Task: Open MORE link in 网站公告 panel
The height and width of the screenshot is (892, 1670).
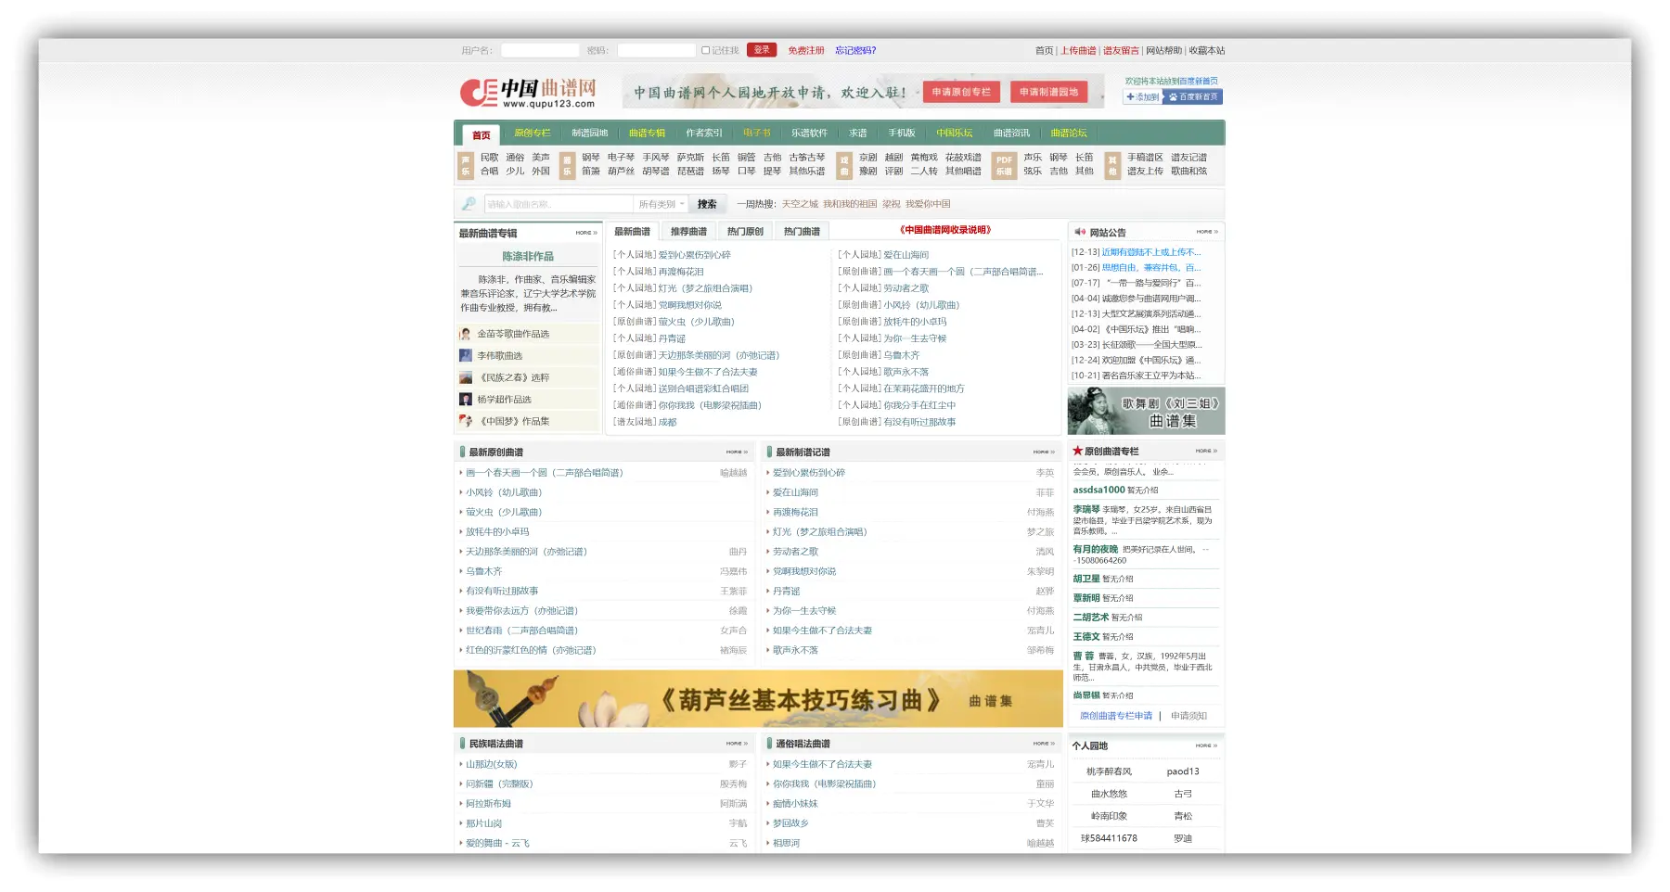Action: tap(1207, 232)
